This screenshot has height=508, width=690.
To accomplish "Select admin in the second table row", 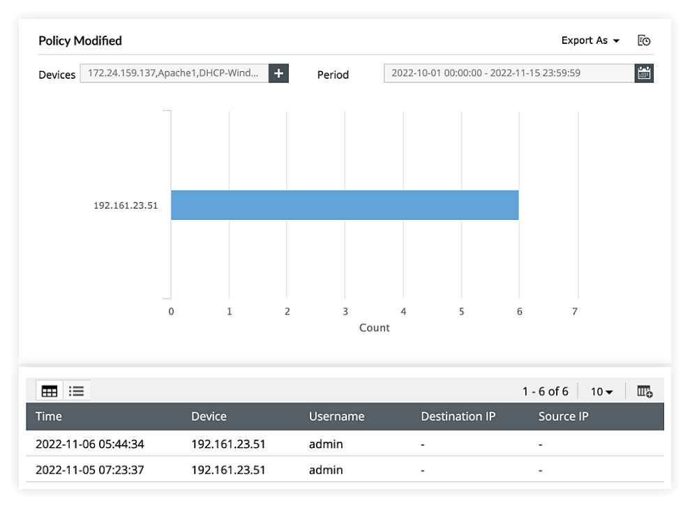I will pyautogui.click(x=326, y=470).
